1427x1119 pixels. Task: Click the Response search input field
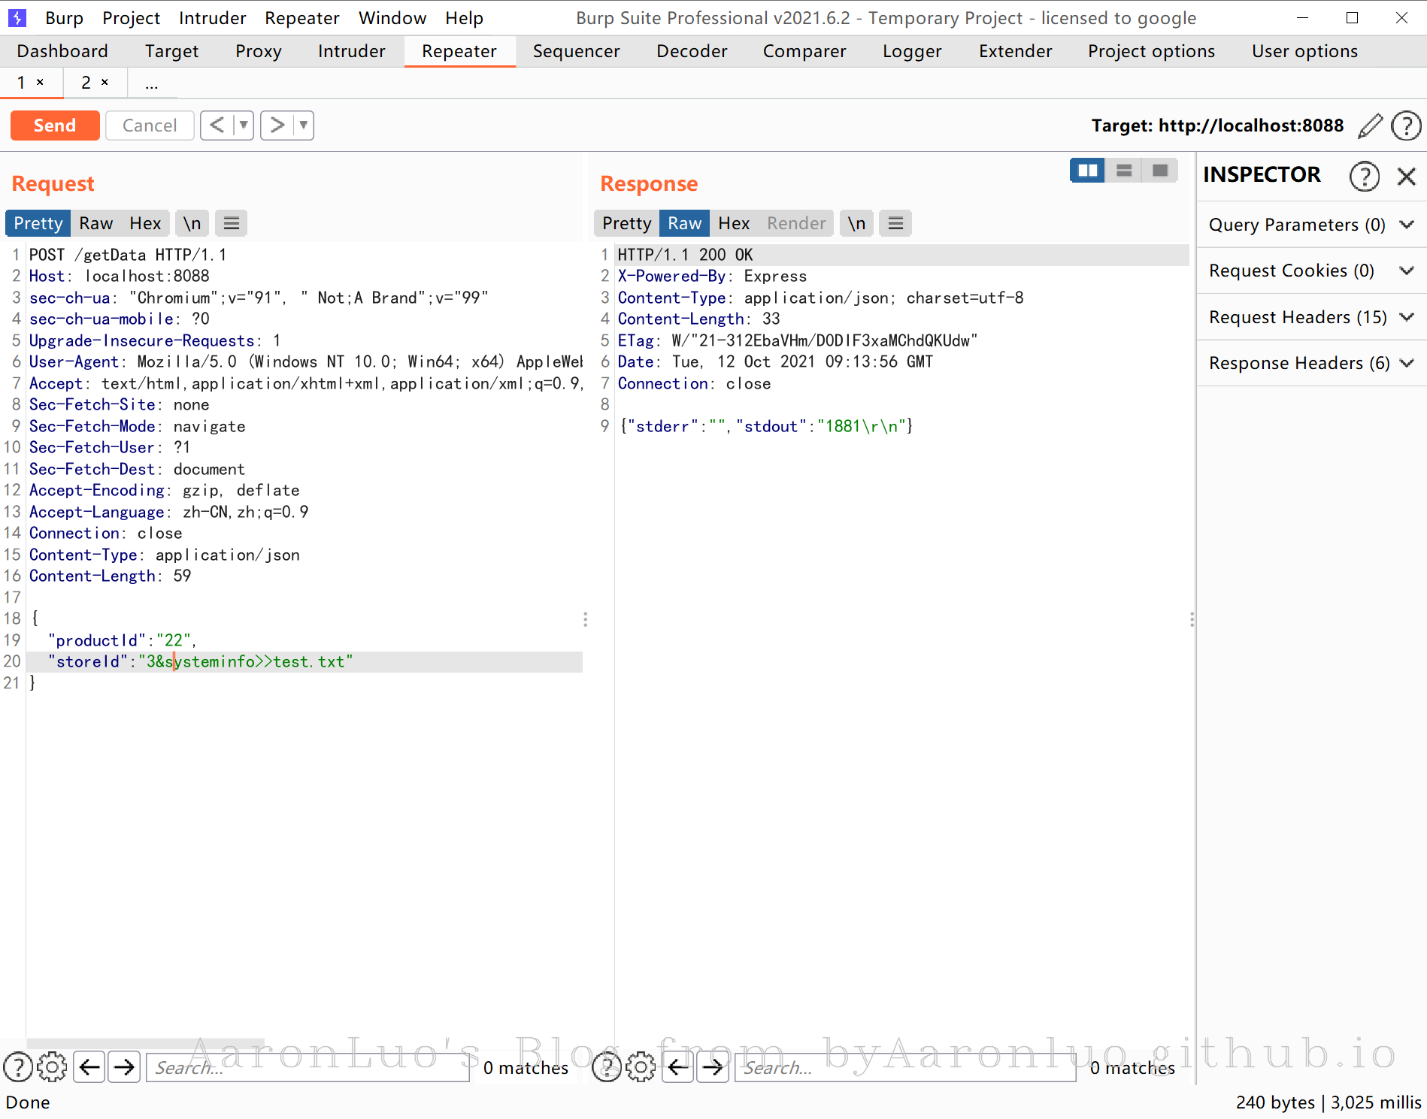tap(905, 1067)
